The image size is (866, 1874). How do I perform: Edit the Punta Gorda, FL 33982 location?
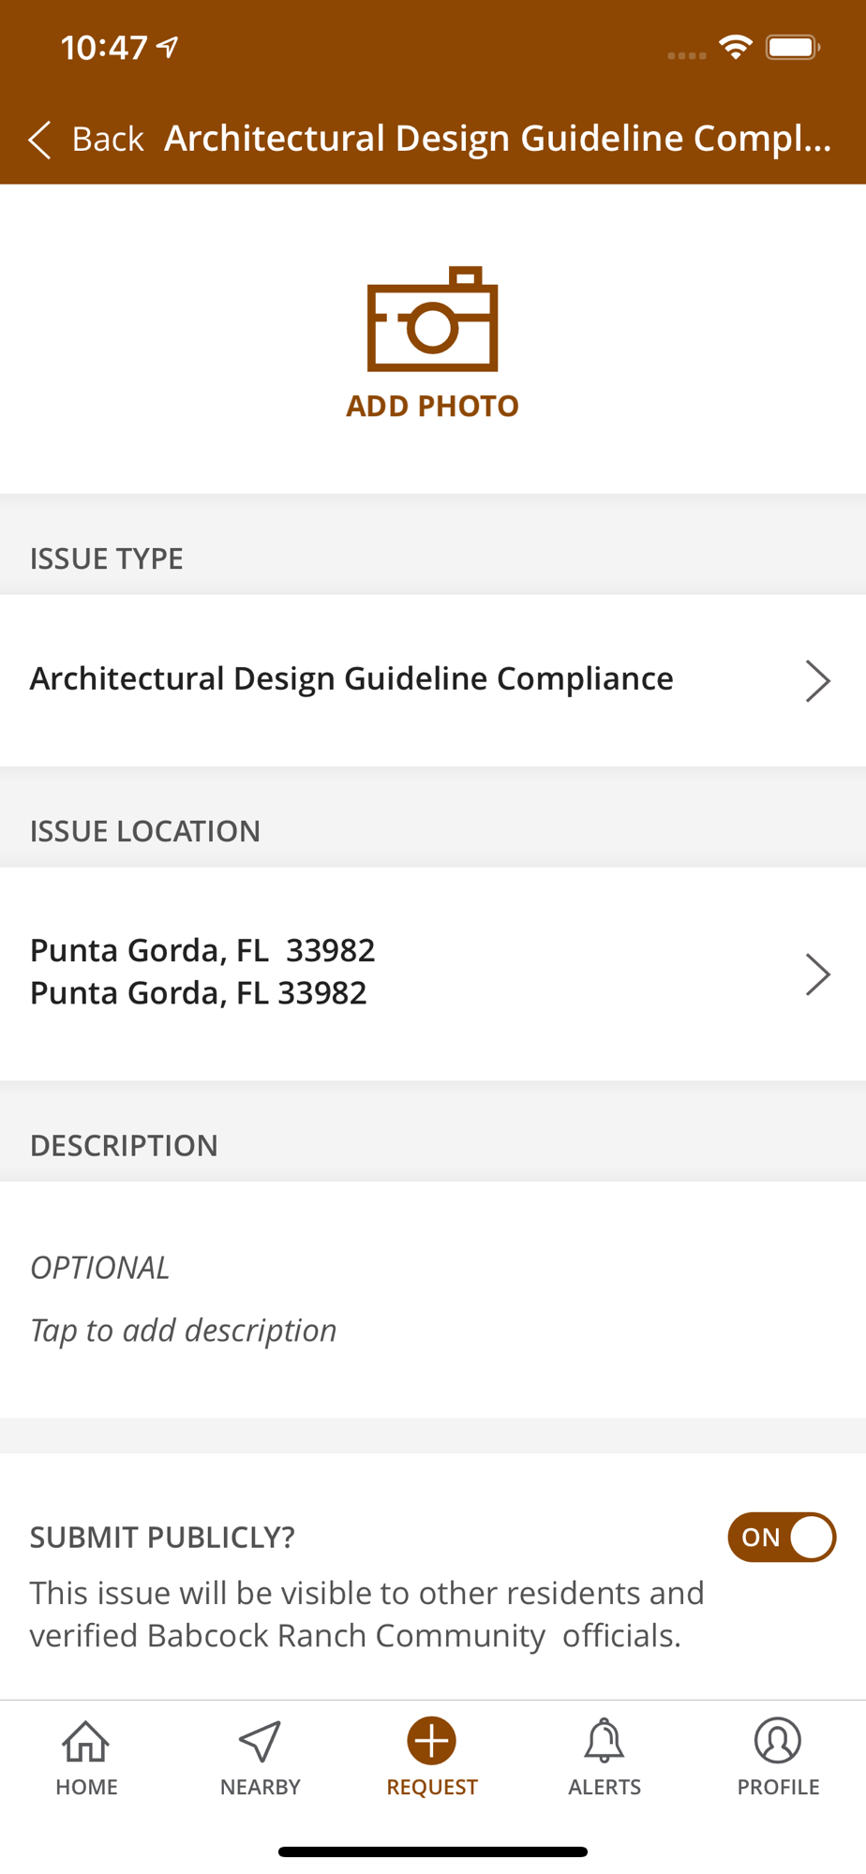click(433, 973)
